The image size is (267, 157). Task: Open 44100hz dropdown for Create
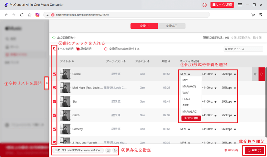[x=209, y=74]
